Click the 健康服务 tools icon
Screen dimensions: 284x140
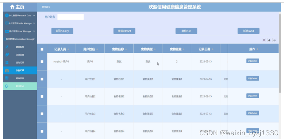tap(7, 47)
